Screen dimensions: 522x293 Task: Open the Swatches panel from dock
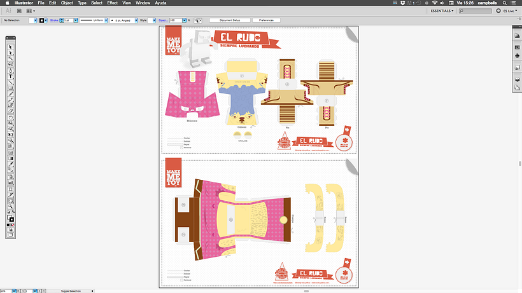tap(517, 47)
